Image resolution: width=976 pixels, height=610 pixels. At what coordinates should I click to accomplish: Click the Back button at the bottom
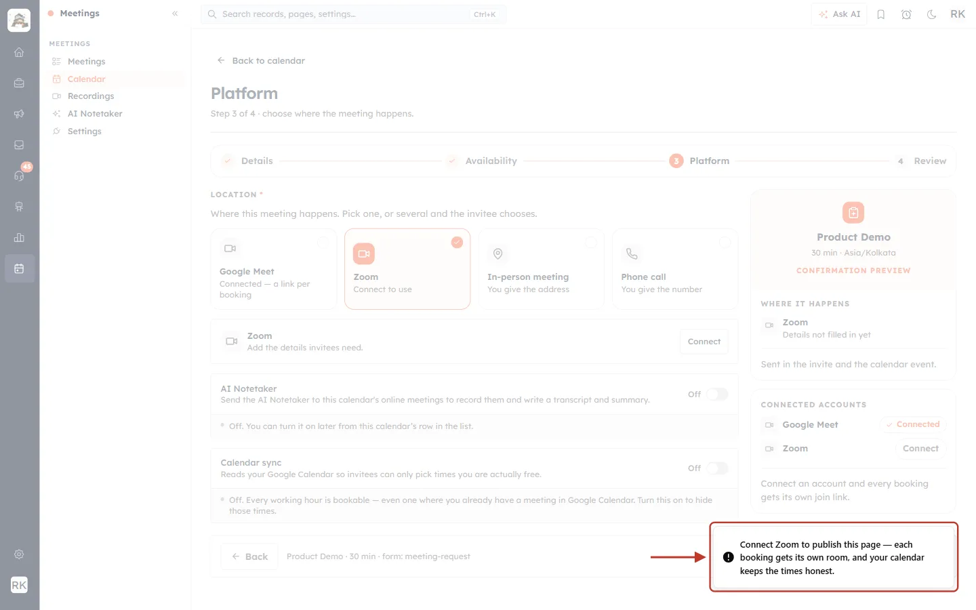point(249,556)
